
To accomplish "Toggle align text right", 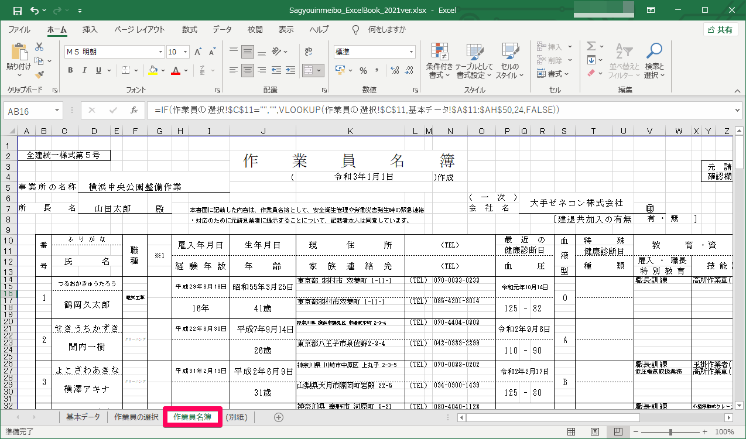I will pyautogui.click(x=262, y=70).
